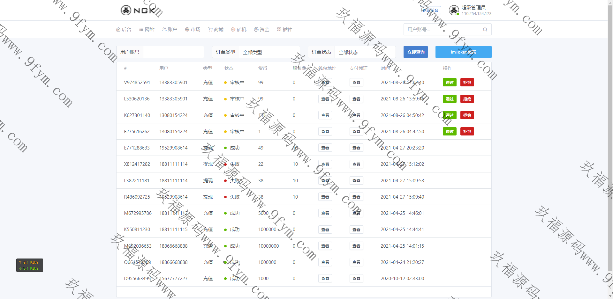The height and width of the screenshot is (299, 613).
Task: Click the 立即查询 button
Action: pyautogui.click(x=416, y=52)
